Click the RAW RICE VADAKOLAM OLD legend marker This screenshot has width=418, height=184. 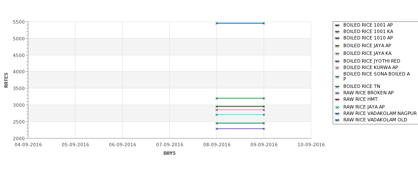337,120
